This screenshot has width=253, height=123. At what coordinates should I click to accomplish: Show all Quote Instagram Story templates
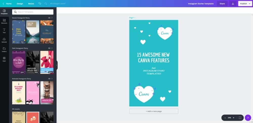click(x=50, y=18)
